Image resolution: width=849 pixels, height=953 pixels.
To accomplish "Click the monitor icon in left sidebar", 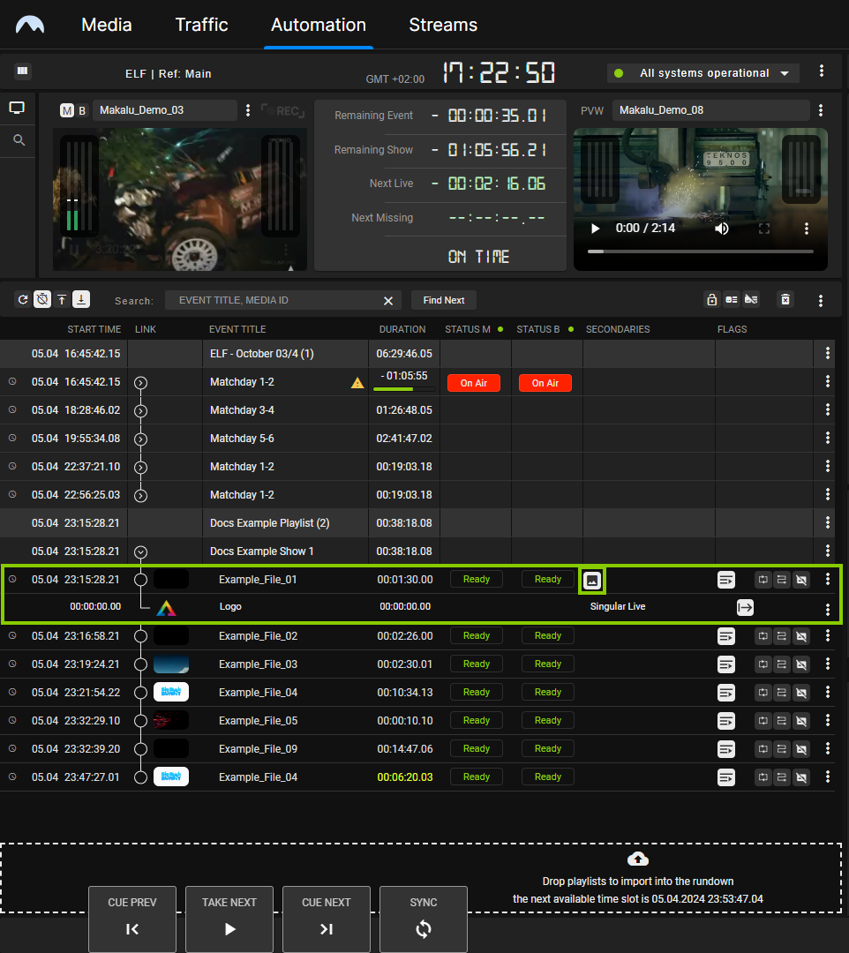I will click(x=18, y=109).
